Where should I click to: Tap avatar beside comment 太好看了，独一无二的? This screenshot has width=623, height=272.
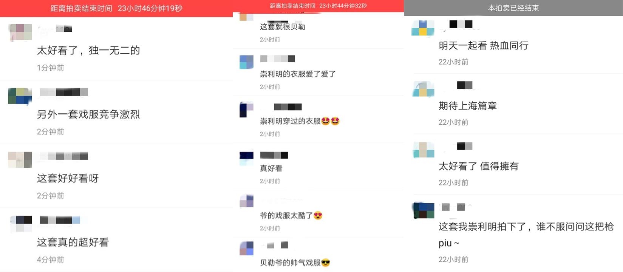pyautogui.click(x=20, y=32)
